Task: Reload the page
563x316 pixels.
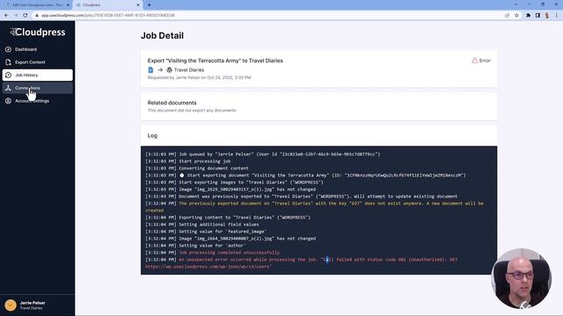Action: [26, 16]
